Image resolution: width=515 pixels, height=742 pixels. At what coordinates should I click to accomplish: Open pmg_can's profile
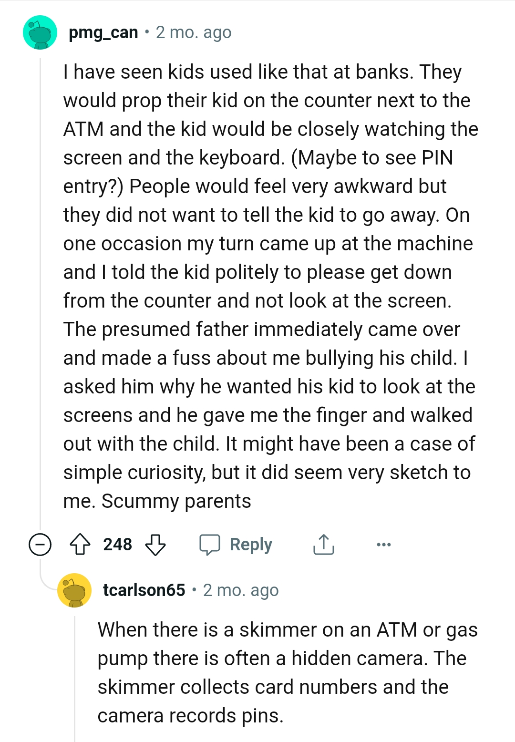(103, 32)
